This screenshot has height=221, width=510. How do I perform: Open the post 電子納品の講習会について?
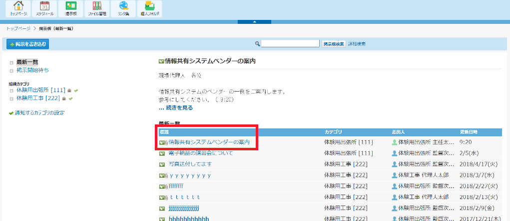[x=201, y=153]
